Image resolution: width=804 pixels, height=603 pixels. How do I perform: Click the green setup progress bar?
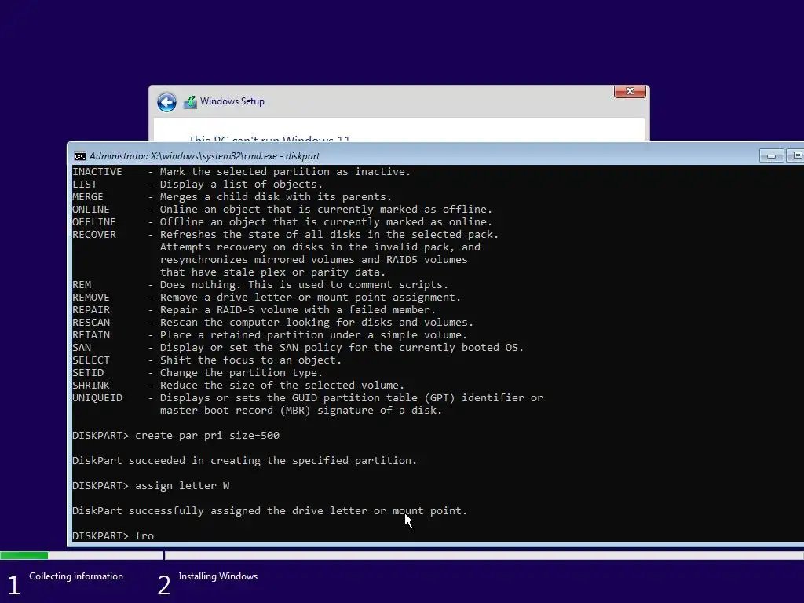point(24,555)
